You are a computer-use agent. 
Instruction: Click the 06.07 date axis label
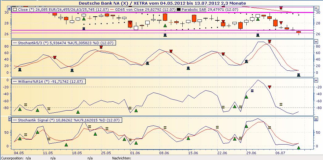[x=280, y=153]
